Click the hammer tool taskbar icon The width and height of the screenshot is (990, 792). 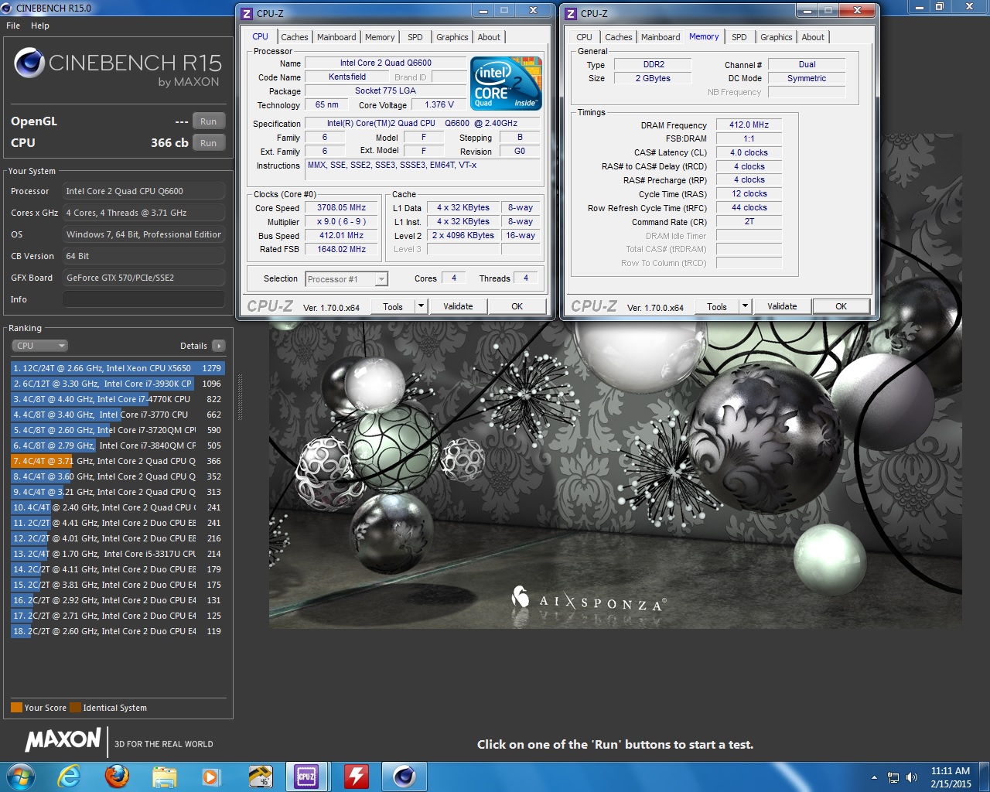coord(260,776)
